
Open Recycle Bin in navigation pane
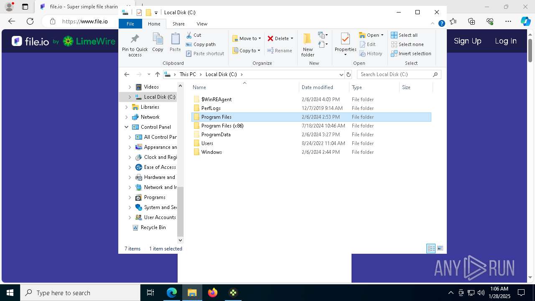pos(153,227)
